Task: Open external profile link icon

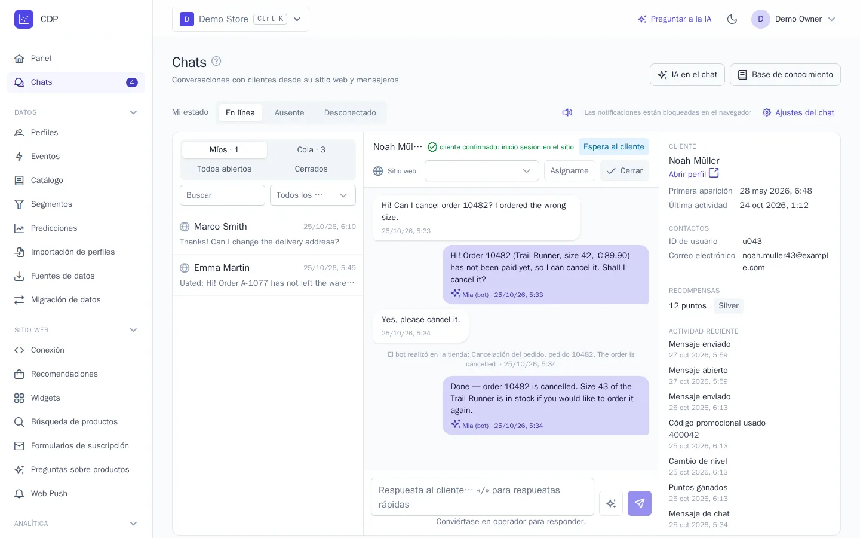Action: (x=714, y=173)
